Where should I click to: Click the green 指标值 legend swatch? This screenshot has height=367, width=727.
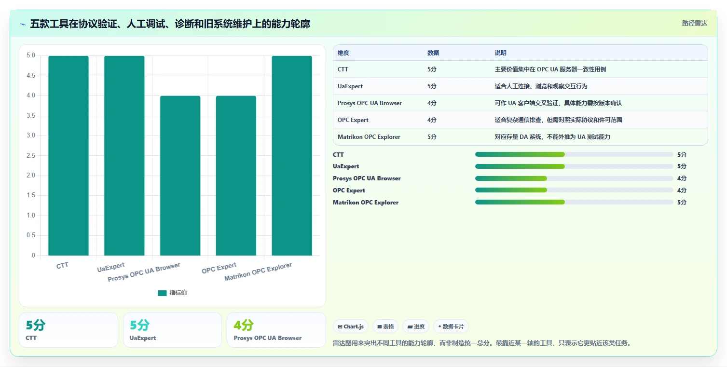[162, 293]
